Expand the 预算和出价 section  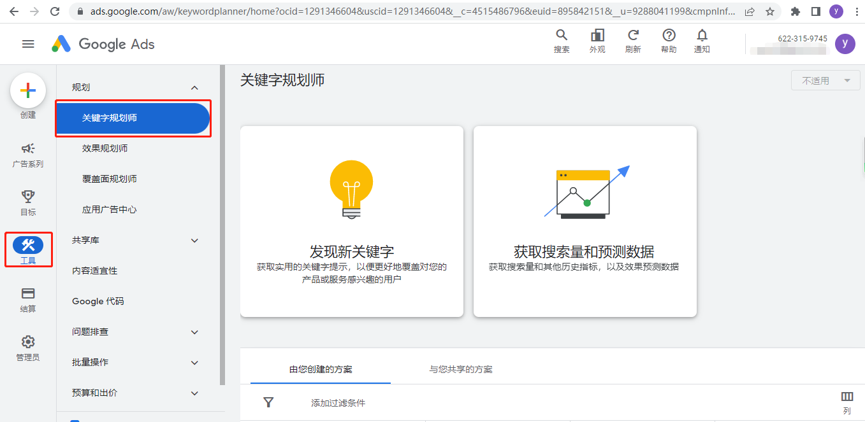[195, 393]
